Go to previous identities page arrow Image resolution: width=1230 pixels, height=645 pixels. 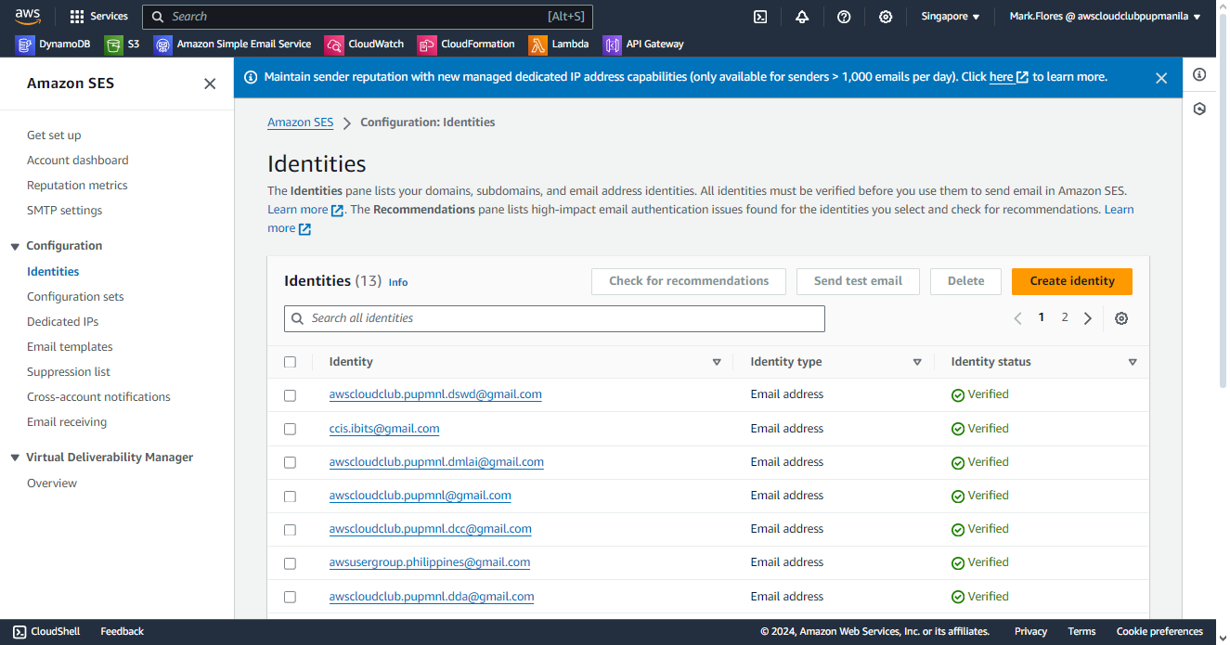click(x=1017, y=318)
